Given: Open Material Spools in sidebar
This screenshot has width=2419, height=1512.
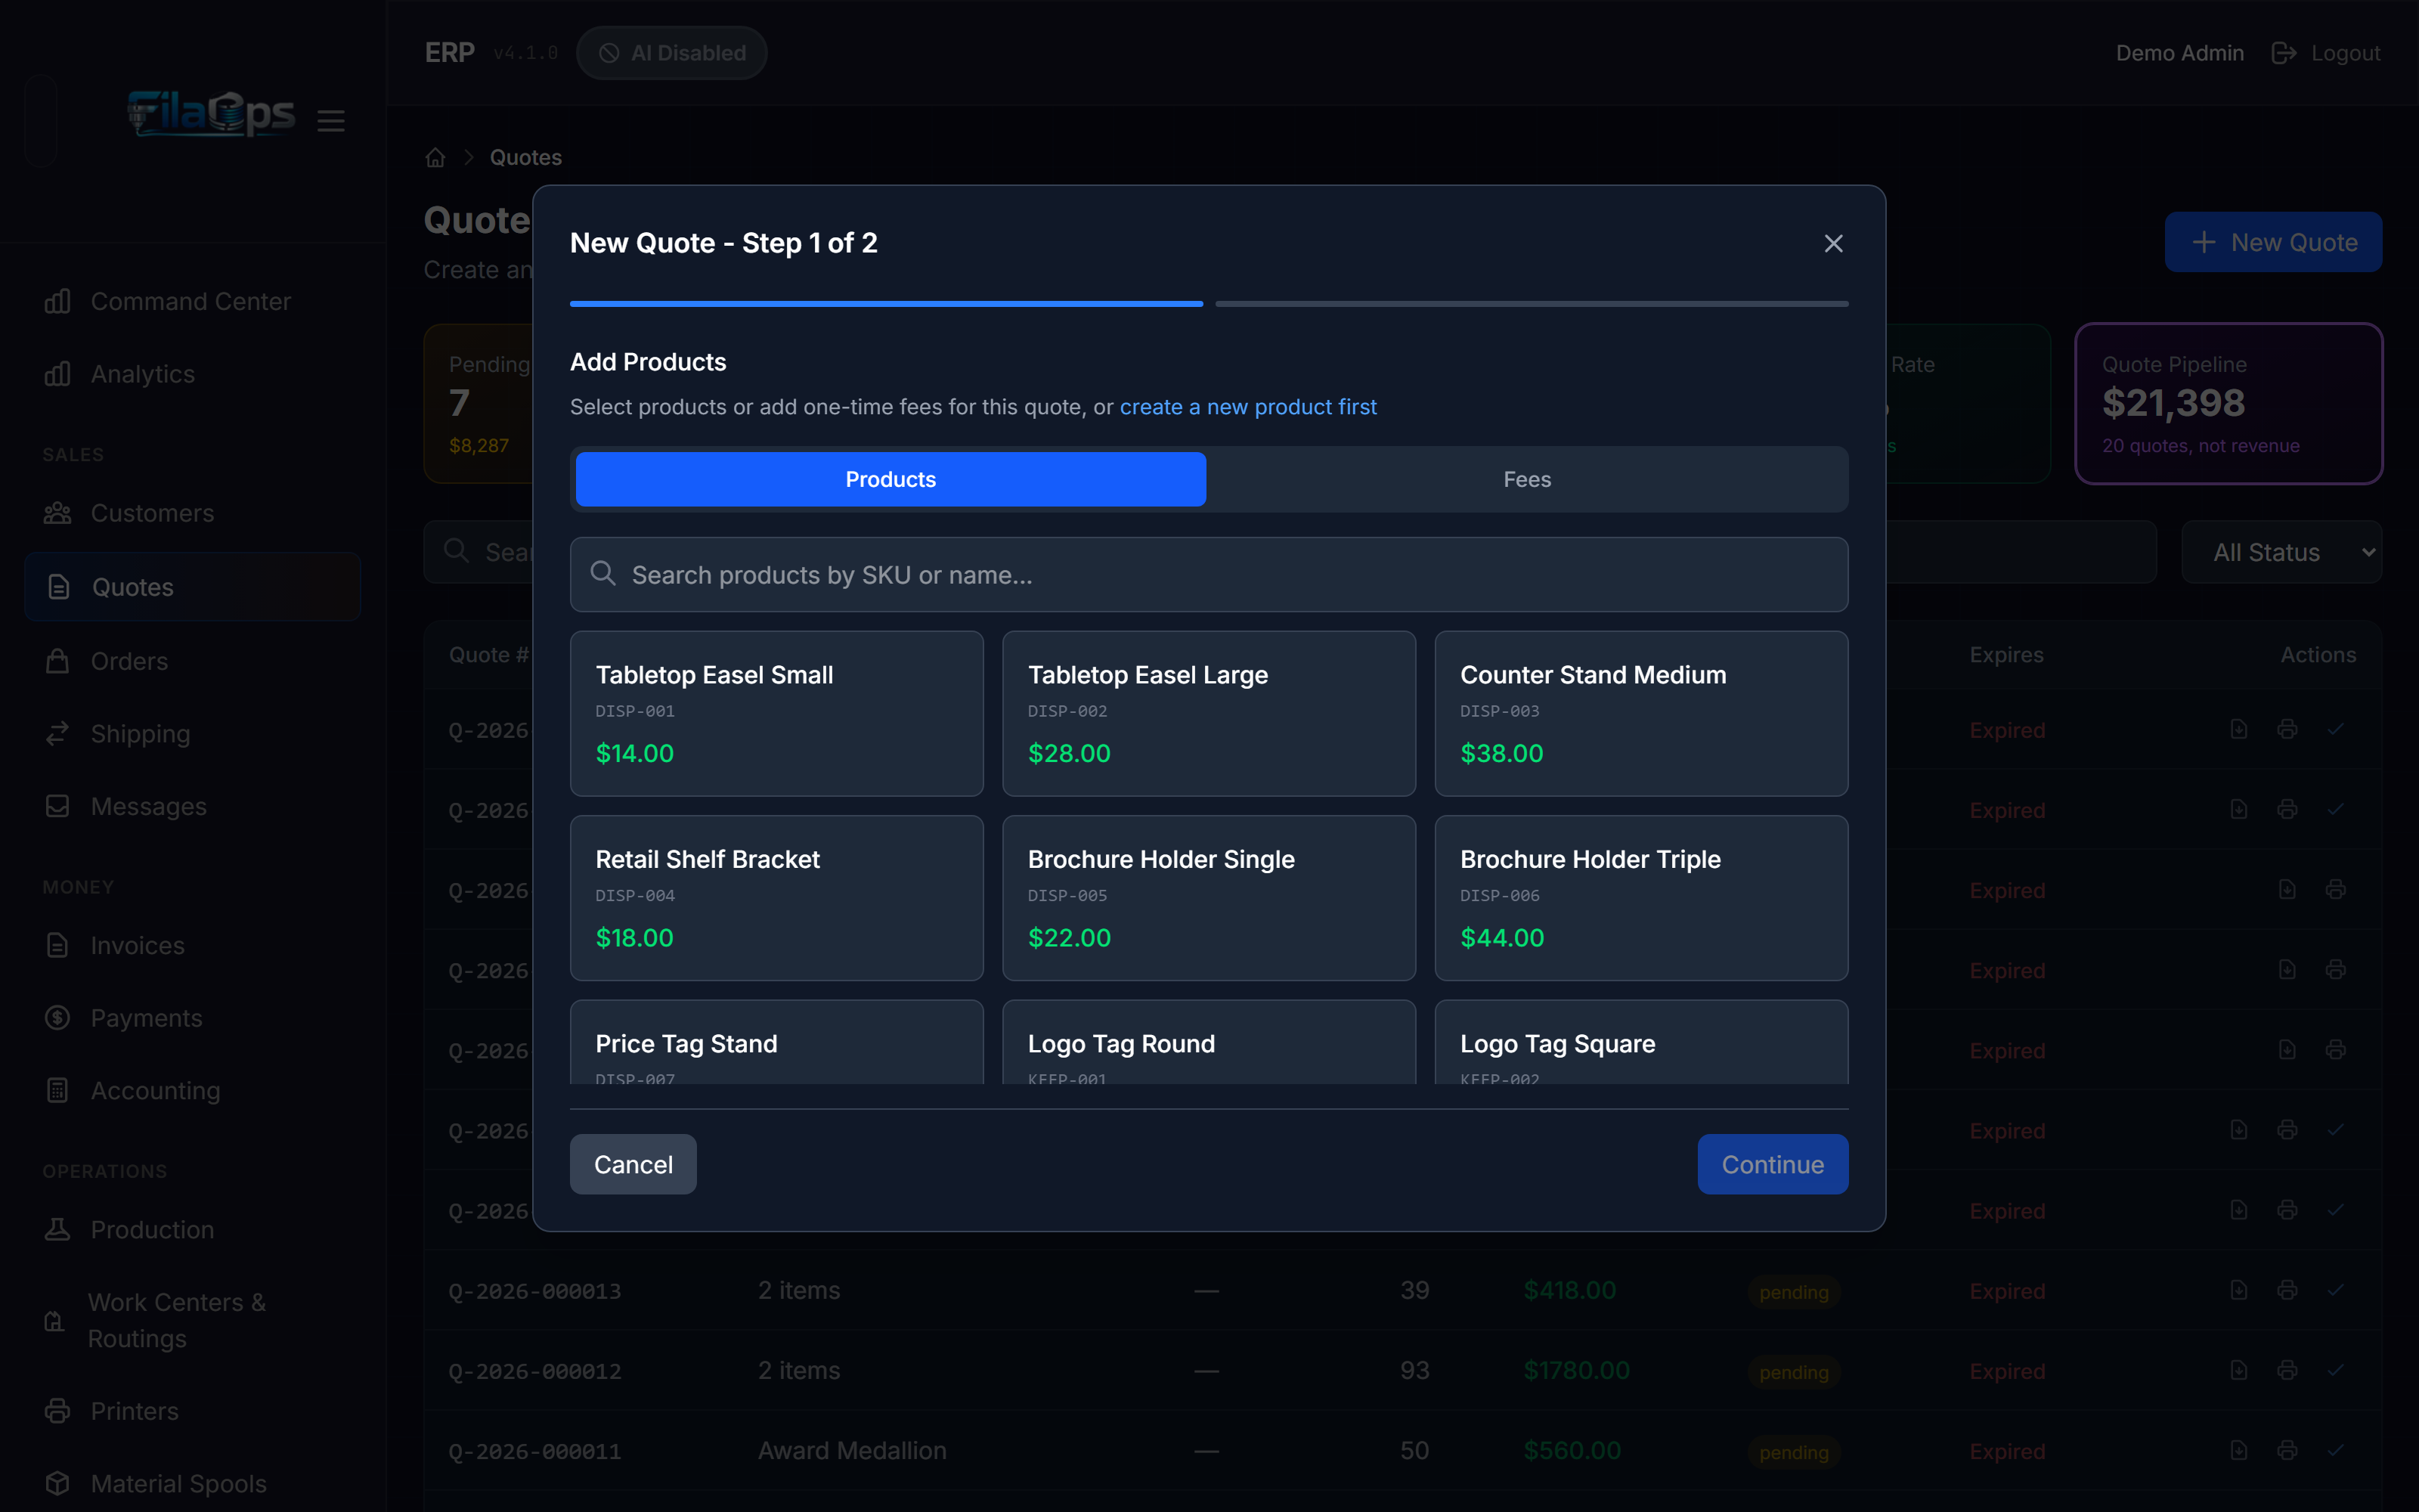Looking at the screenshot, I should [191, 1484].
